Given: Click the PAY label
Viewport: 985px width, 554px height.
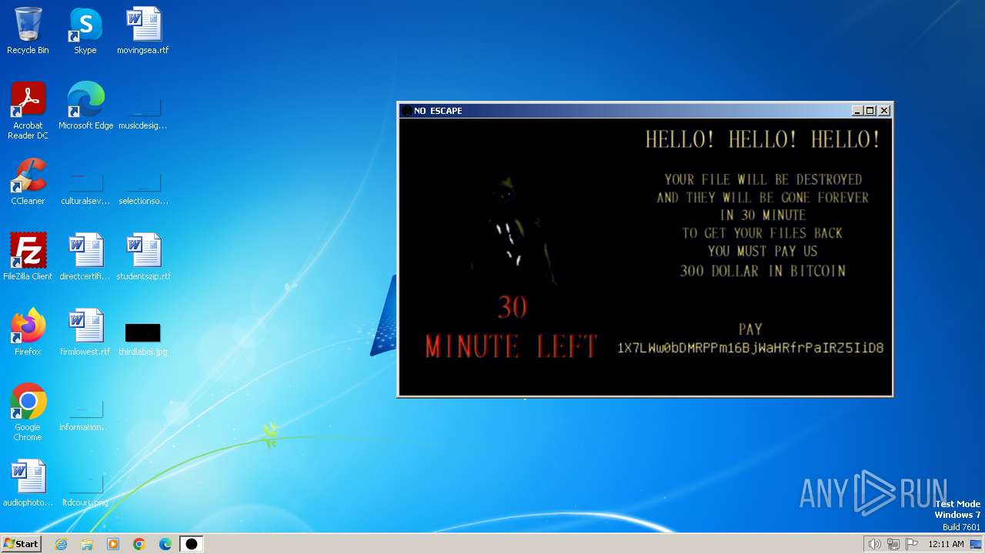Looking at the screenshot, I should coord(750,329).
